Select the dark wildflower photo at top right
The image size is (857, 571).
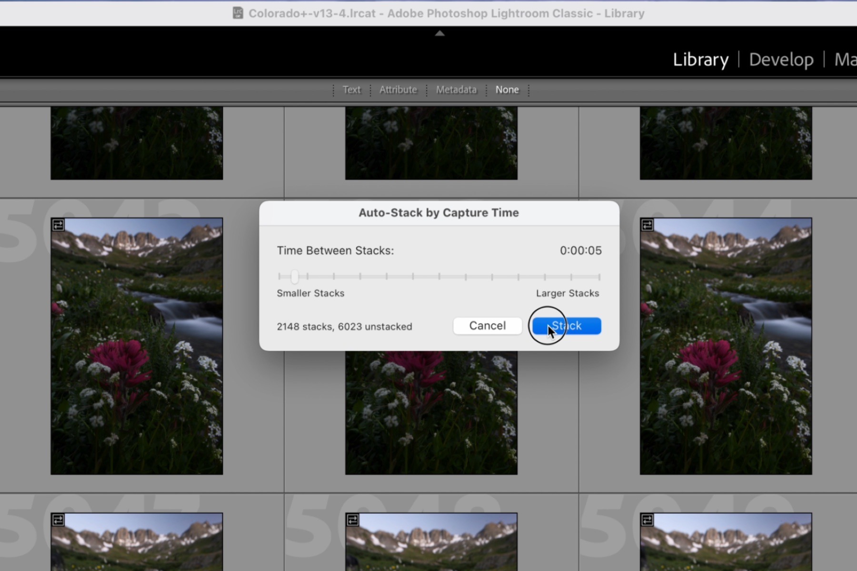726,143
